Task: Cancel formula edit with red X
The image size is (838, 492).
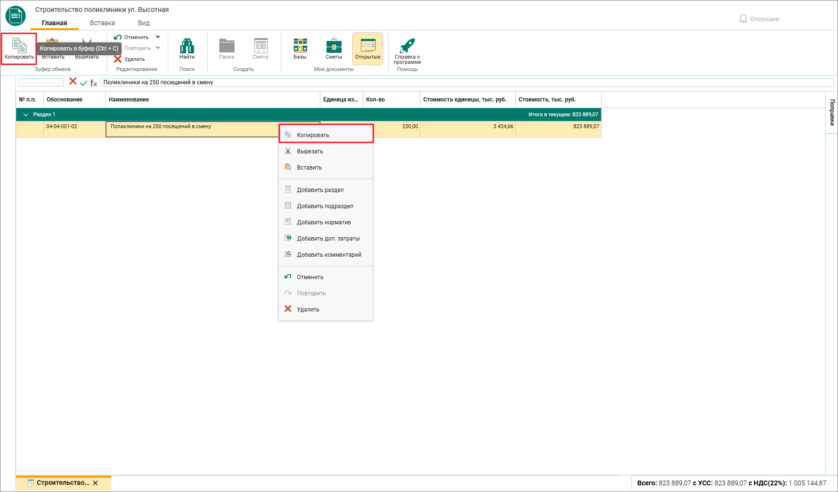Action: pyautogui.click(x=73, y=81)
